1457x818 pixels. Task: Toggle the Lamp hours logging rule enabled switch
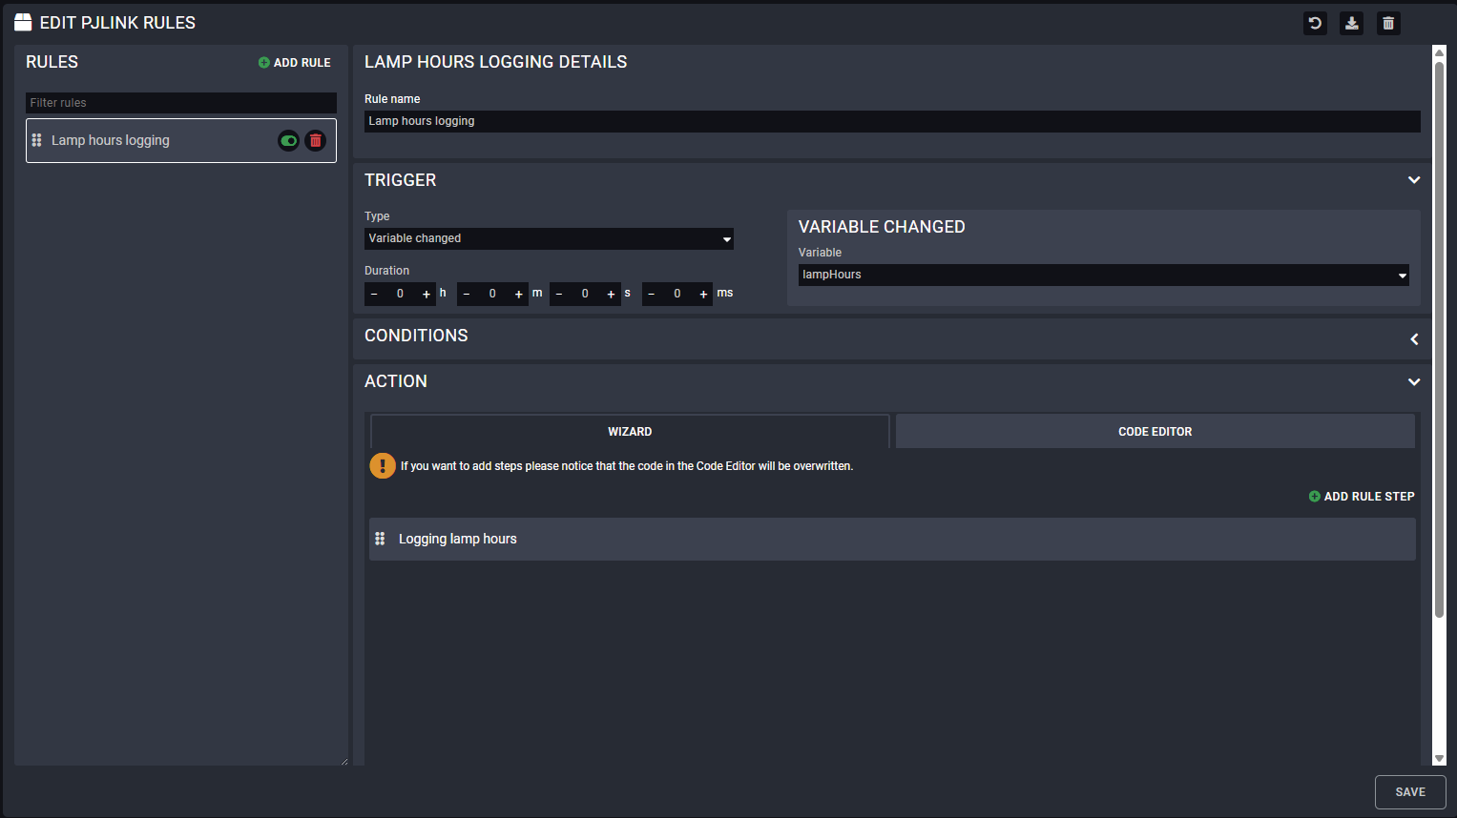tap(288, 141)
